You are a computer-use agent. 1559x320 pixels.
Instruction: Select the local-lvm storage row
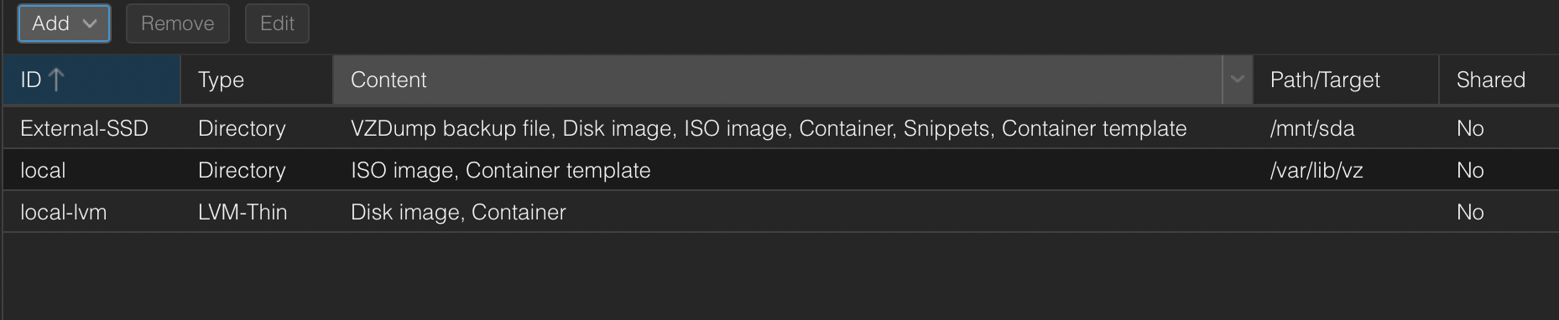[780, 212]
